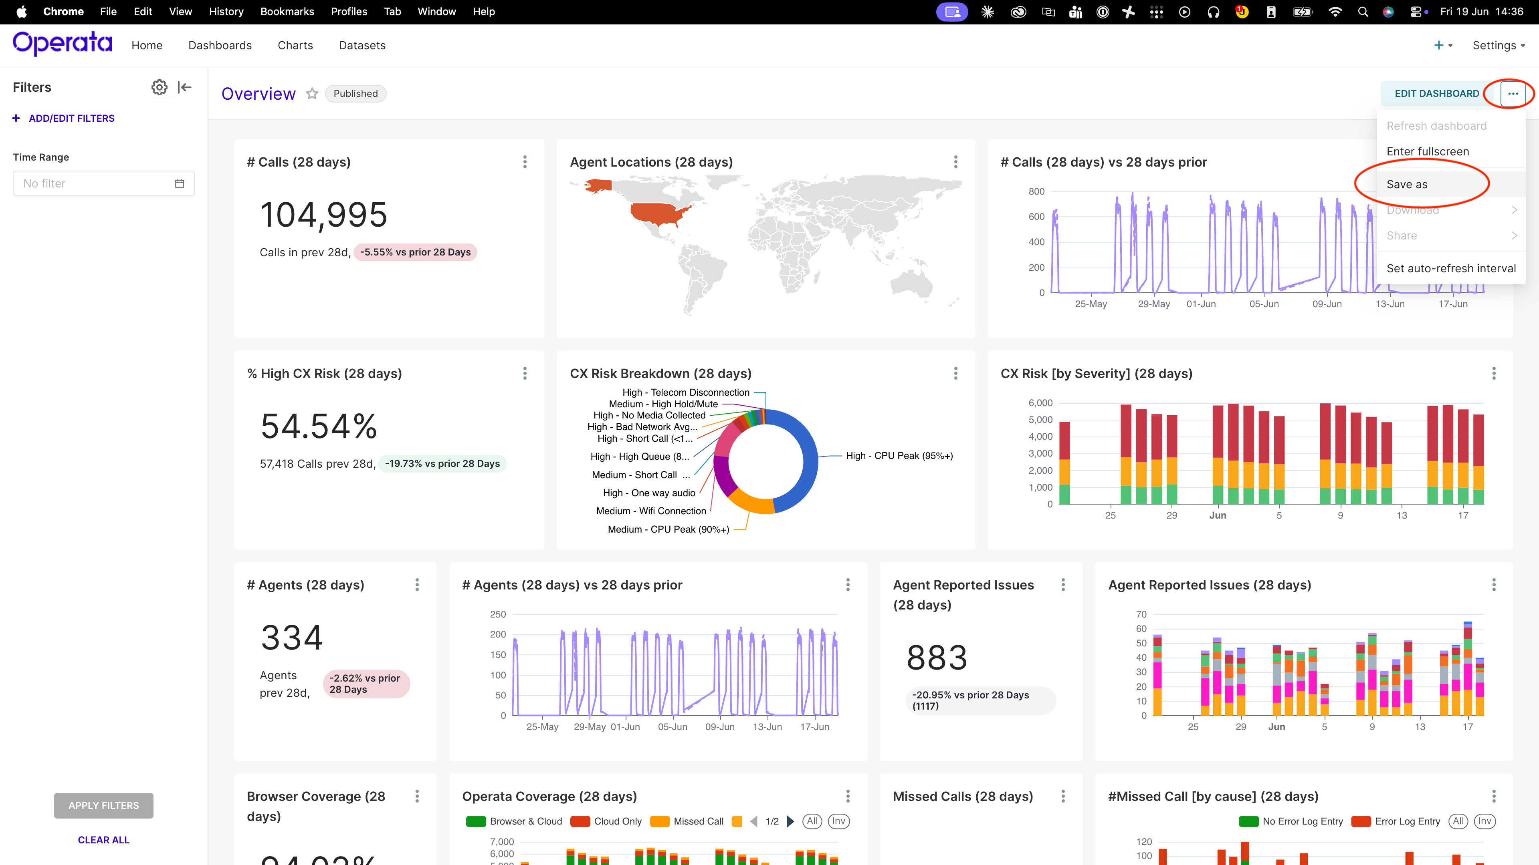Toggle No Error Log Entry legend series

pos(1291,821)
